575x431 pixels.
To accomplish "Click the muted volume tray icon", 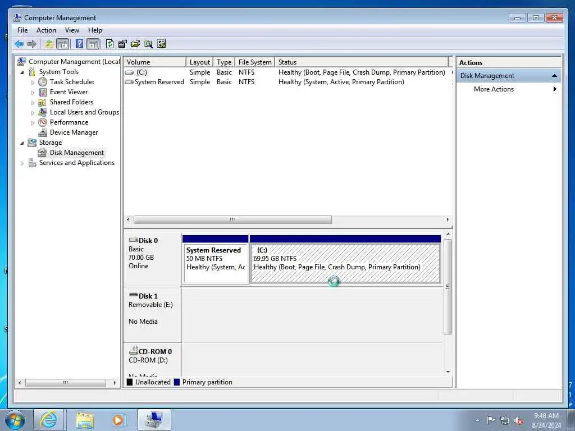I will coord(518,421).
